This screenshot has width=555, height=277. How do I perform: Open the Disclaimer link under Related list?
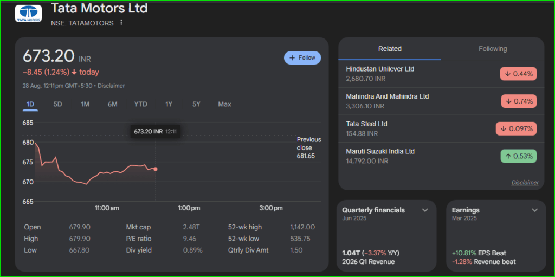pyautogui.click(x=525, y=183)
